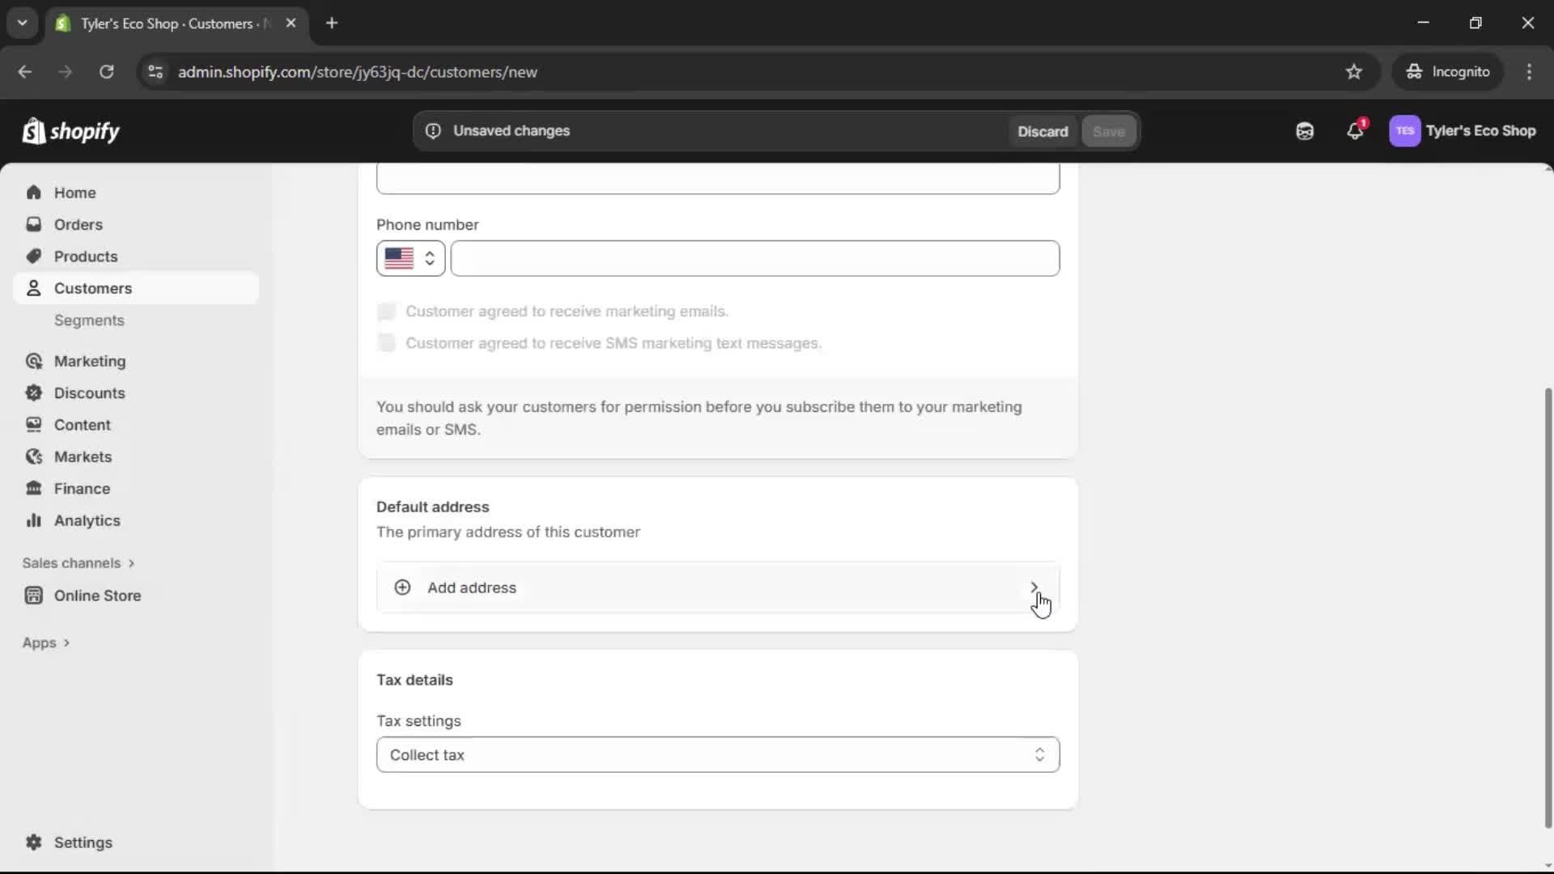The image size is (1554, 874).
Task: Open the Collect tax dropdown
Action: click(x=717, y=754)
